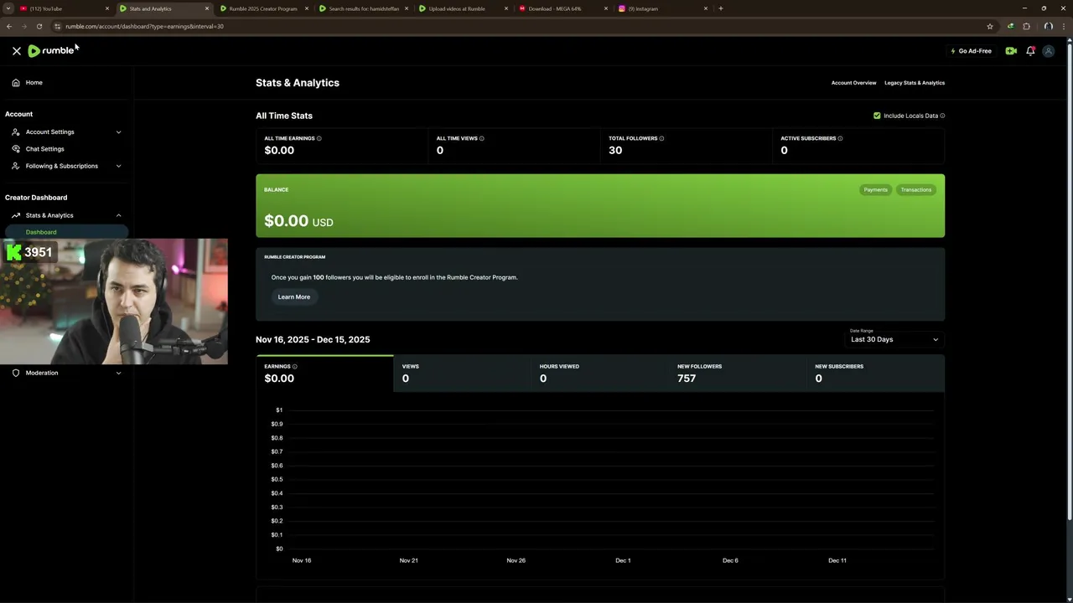Click the green upload video camera icon
Image resolution: width=1073 pixels, height=603 pixels.
pyautogui.click(x=1011, y=51)
